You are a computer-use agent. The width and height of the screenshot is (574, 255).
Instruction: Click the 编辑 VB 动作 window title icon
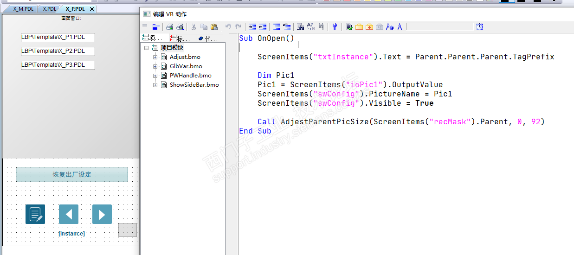147,14
